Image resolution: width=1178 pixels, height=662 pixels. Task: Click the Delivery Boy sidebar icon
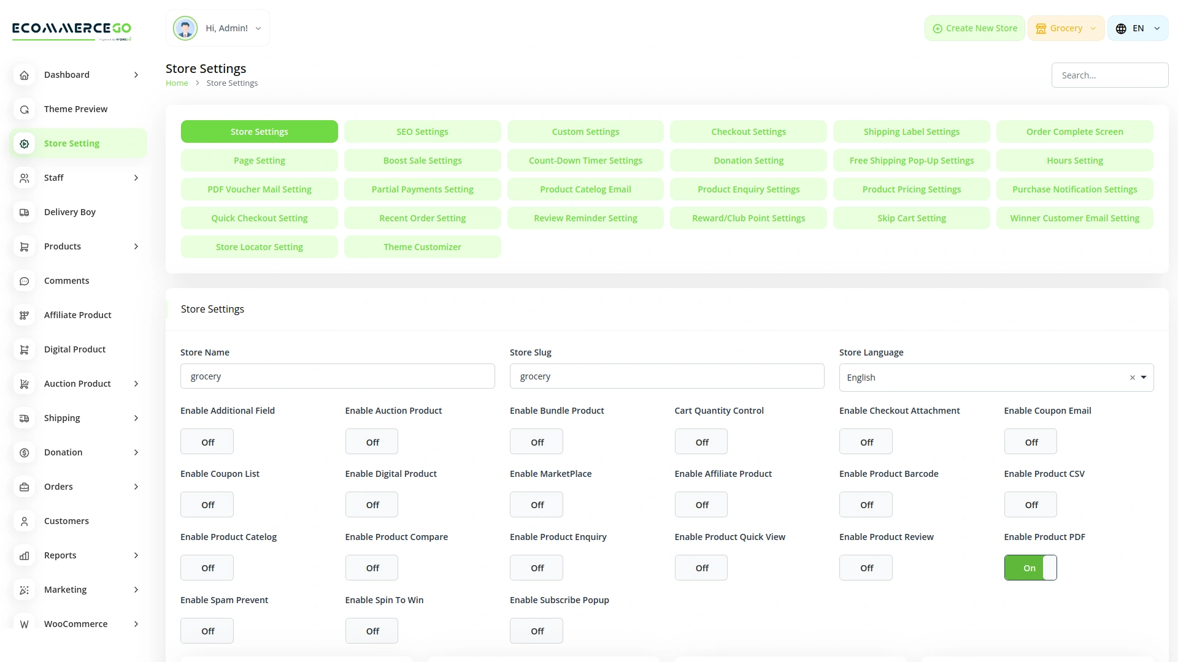(x=24, y=212)
